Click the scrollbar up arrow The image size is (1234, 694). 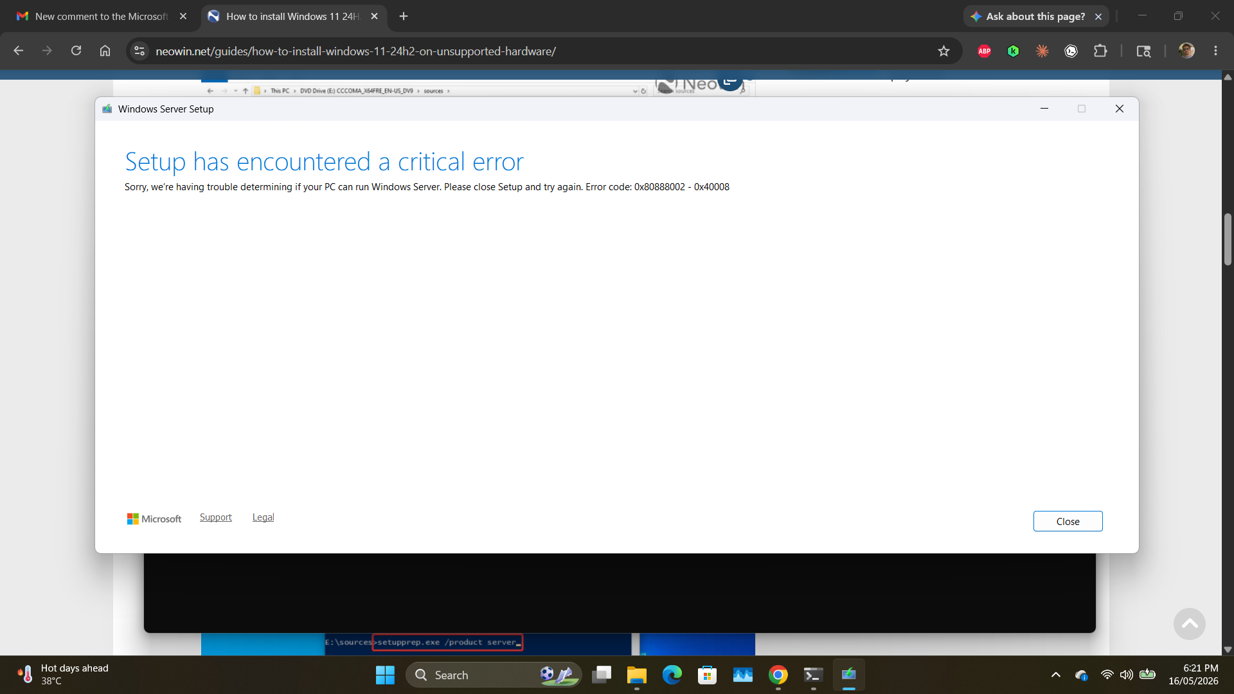[1228, 77]
